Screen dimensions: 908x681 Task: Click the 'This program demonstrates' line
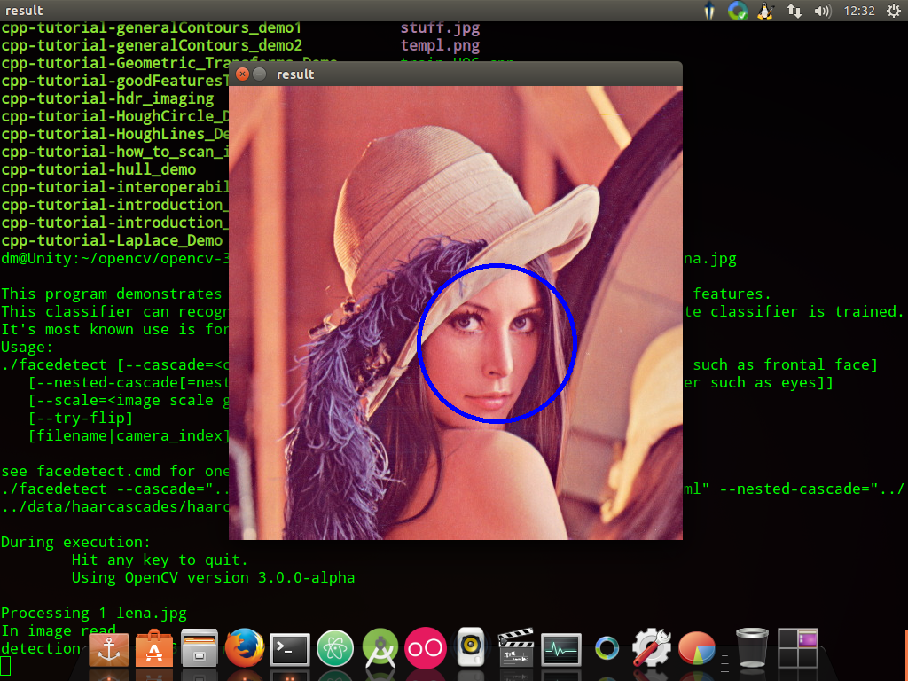coord(111,294)
